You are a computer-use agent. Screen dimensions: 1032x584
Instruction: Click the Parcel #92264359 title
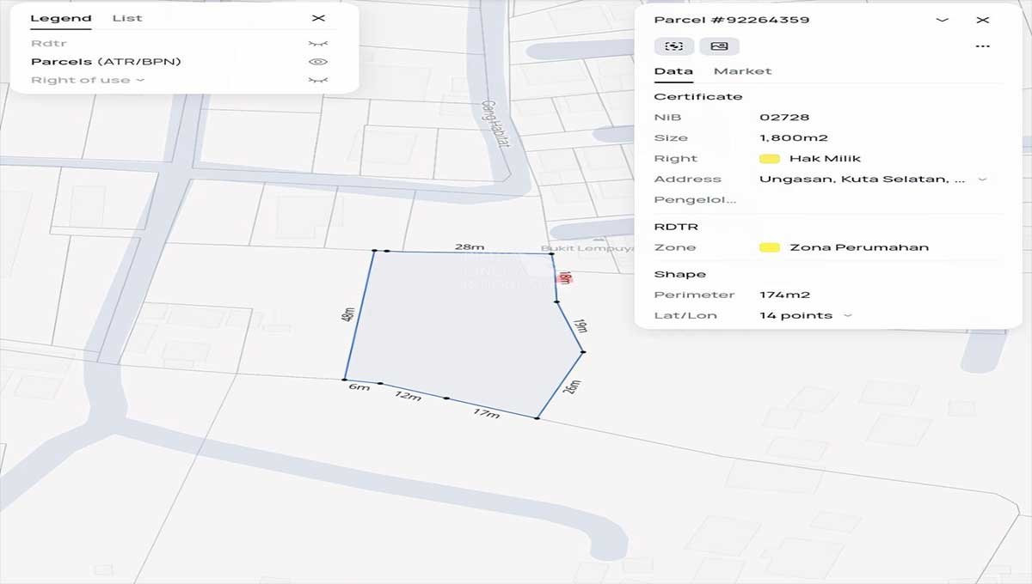coord(732,20)
